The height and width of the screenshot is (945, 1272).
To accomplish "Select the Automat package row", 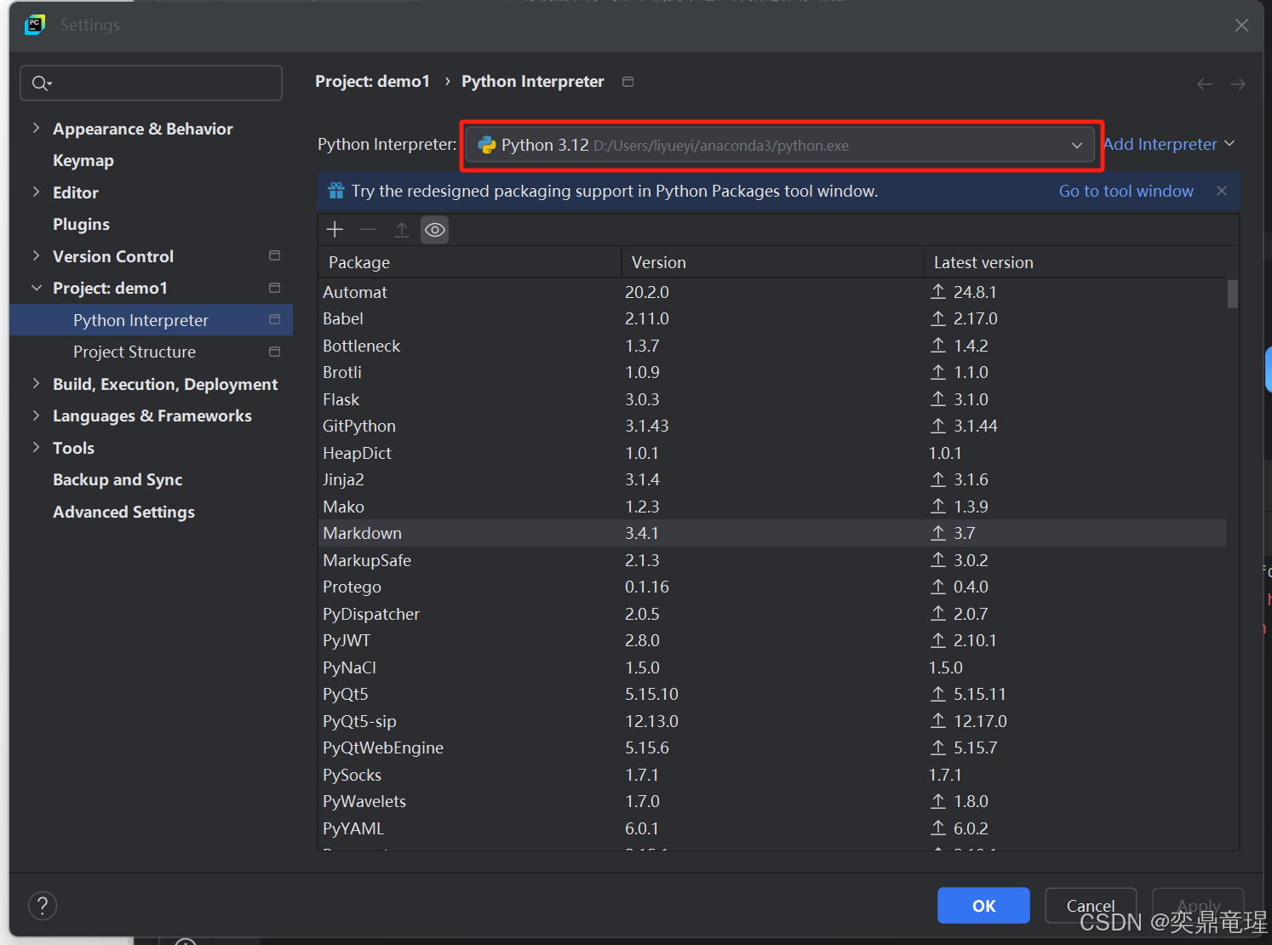I will (x=772, y=292).
